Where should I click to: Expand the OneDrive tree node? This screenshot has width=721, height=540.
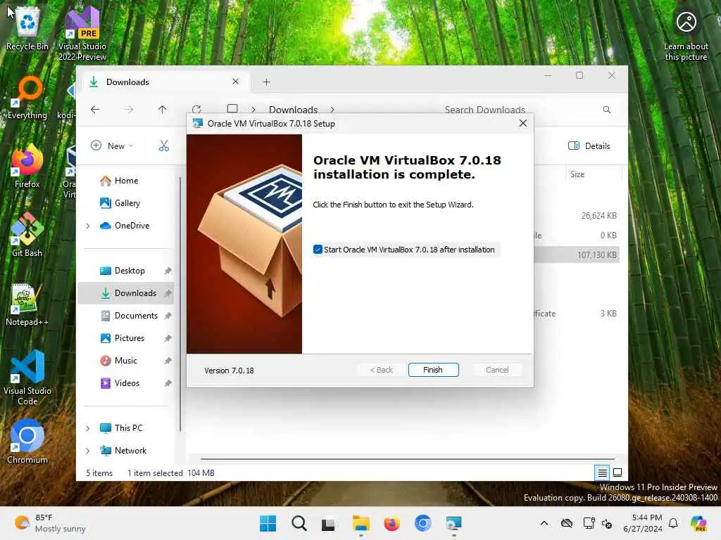(x=88, y=226)
